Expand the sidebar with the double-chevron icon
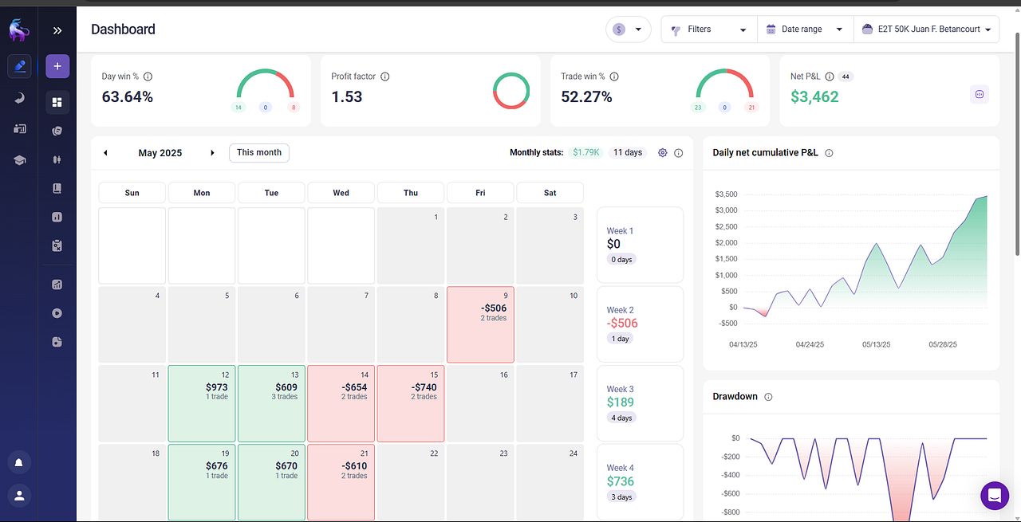This screenshot has height=522, width=1021. click(57, 30)
